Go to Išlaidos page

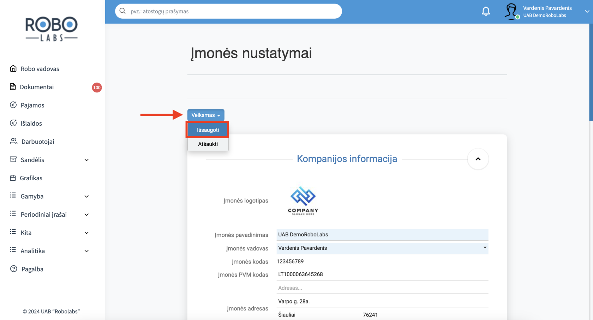(x=31, y=123)
